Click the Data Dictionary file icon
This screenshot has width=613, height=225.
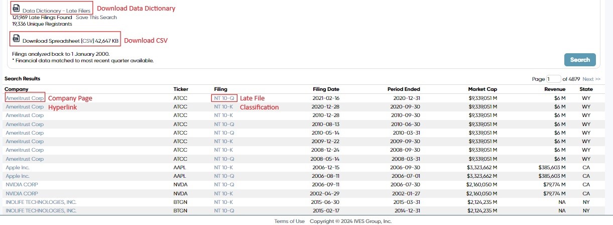(x=16, y=8)
